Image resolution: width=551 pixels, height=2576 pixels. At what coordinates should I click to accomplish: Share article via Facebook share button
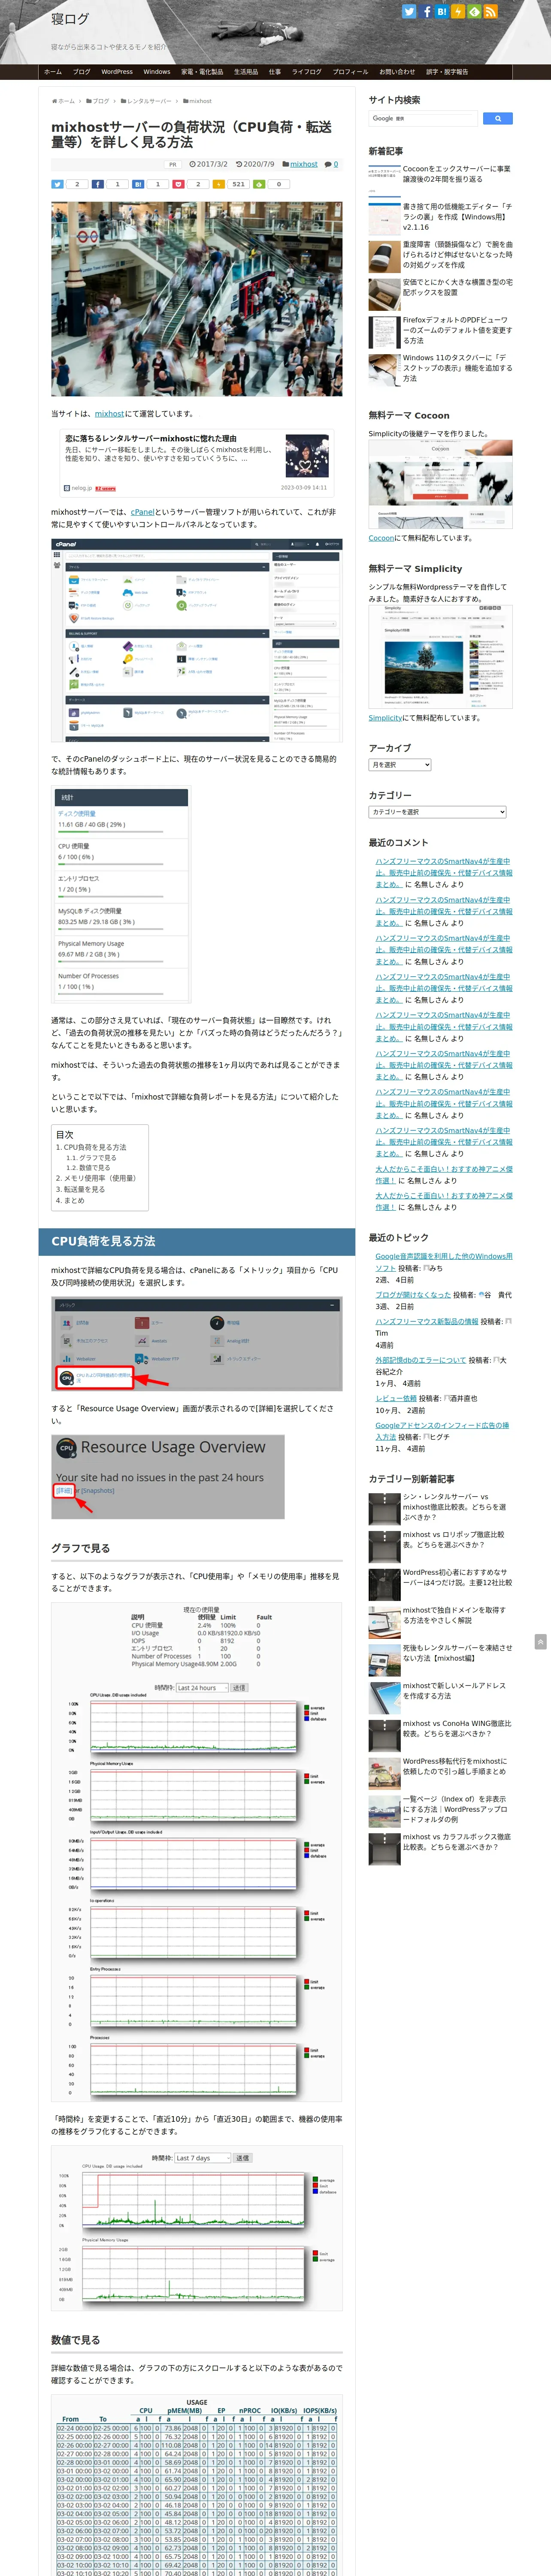tap(98, 184)
